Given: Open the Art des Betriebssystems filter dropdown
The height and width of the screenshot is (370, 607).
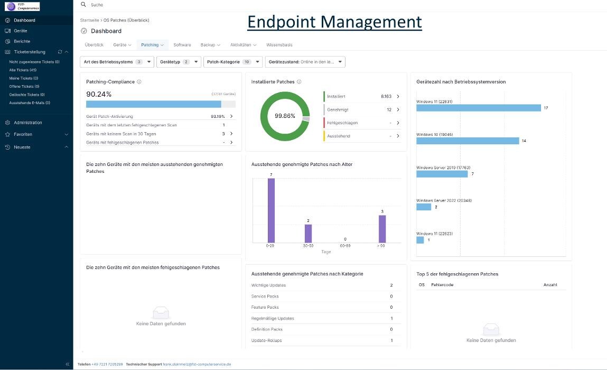Looking at the screenshot, I should (116, 62).
